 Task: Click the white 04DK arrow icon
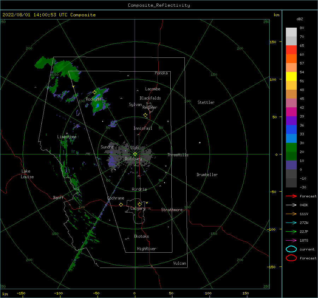[x=291, y=205]
